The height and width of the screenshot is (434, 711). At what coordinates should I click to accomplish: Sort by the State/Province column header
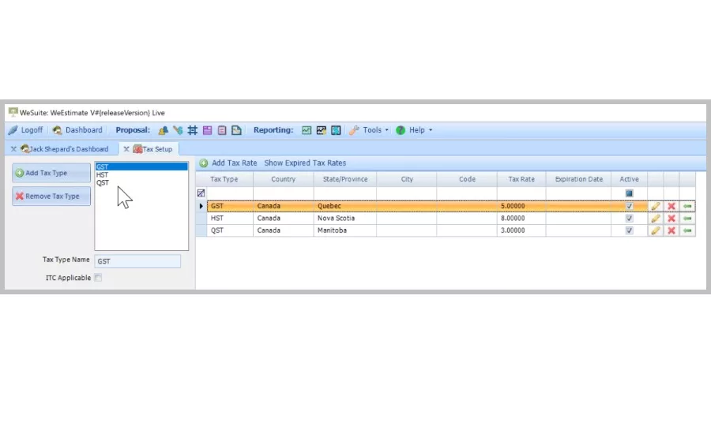(x=345, y=179)
